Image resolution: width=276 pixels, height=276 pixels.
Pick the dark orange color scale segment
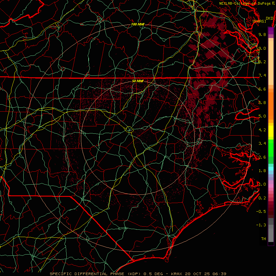pos(271,105)
